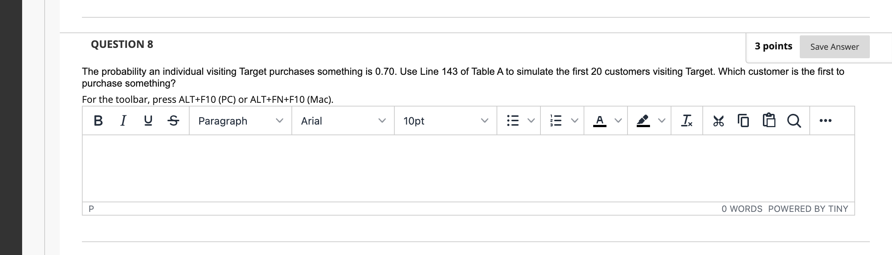The height and width of the screenshot is (255, 892).
Task: Click the clear formatting Tx icon
Action: pyautogui.click(x=687, y=121)
